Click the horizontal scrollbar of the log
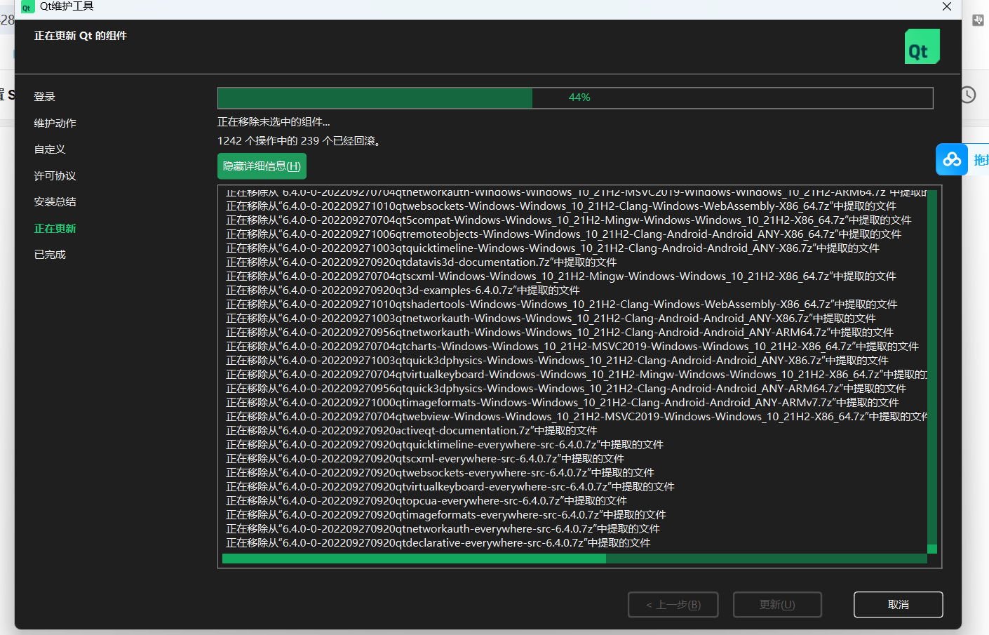This screenshot has width=989, height=635. [x=574, y=559]
